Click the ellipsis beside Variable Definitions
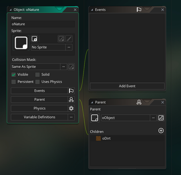 pos(71,117)
